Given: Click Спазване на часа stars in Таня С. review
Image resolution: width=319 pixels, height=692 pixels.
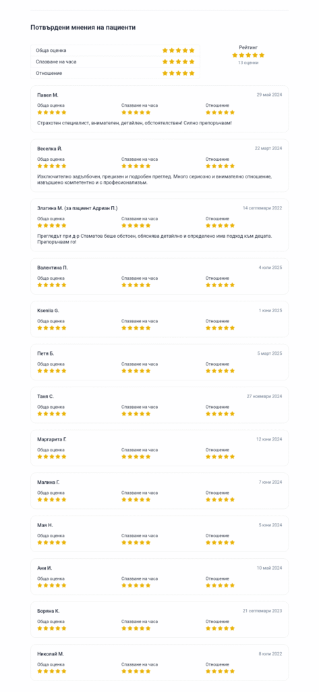Looking at the screenshot, I should [x=136, y=414].
